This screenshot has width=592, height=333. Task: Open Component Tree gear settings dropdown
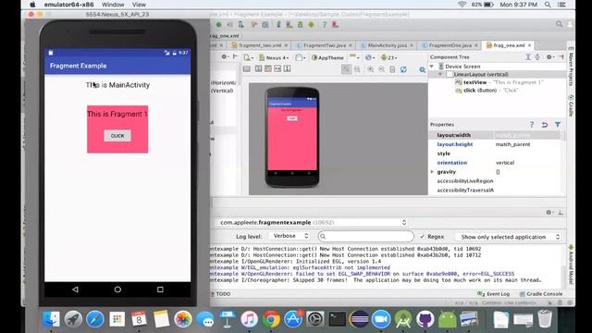[550, 57]
